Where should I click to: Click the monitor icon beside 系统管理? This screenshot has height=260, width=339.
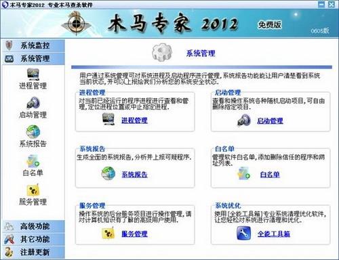(9, 59)
